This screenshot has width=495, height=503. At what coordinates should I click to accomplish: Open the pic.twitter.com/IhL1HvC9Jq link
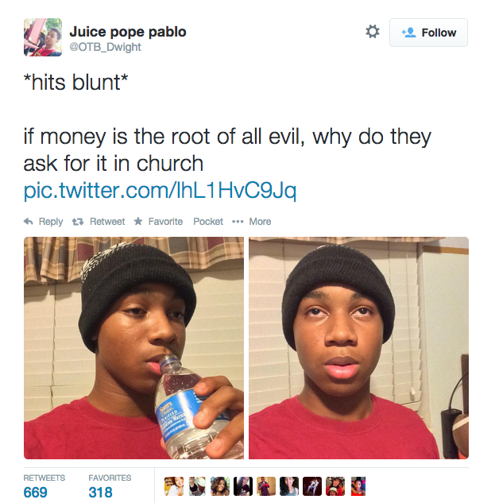pos(160,191)
